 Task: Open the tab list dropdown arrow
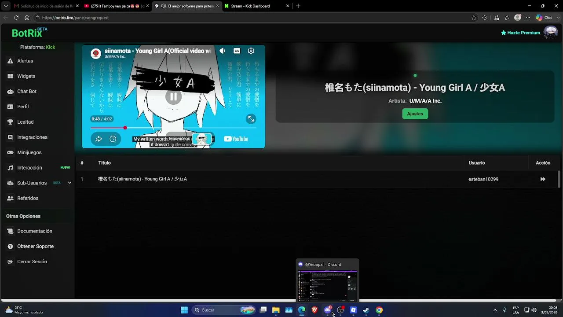point(5,6)
